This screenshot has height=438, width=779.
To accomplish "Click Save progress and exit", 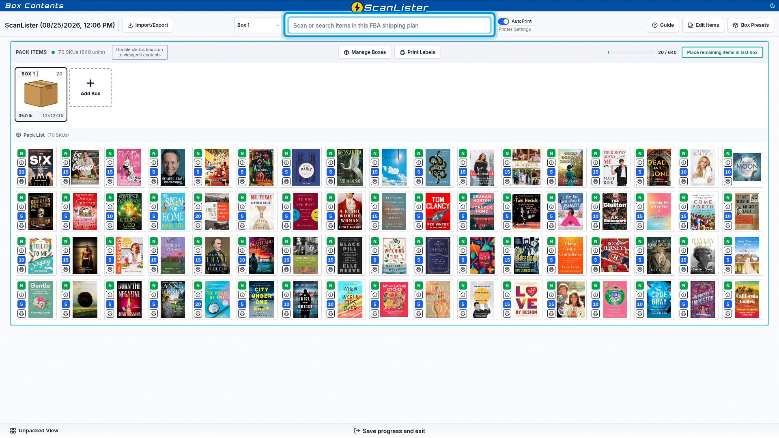I will coord(389,431).
